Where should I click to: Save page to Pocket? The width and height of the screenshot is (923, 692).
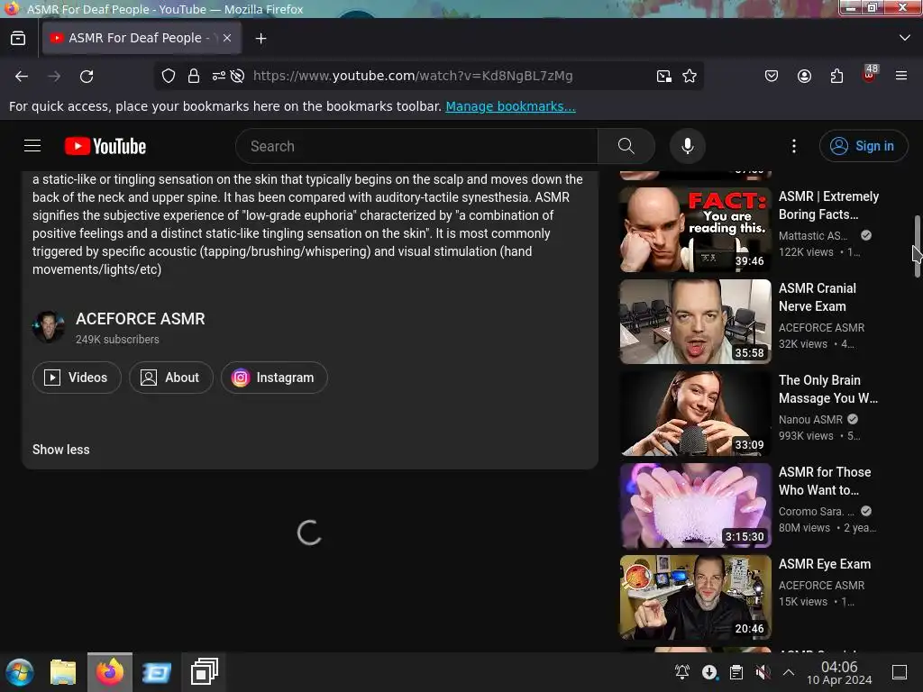(x=772, y=76)
